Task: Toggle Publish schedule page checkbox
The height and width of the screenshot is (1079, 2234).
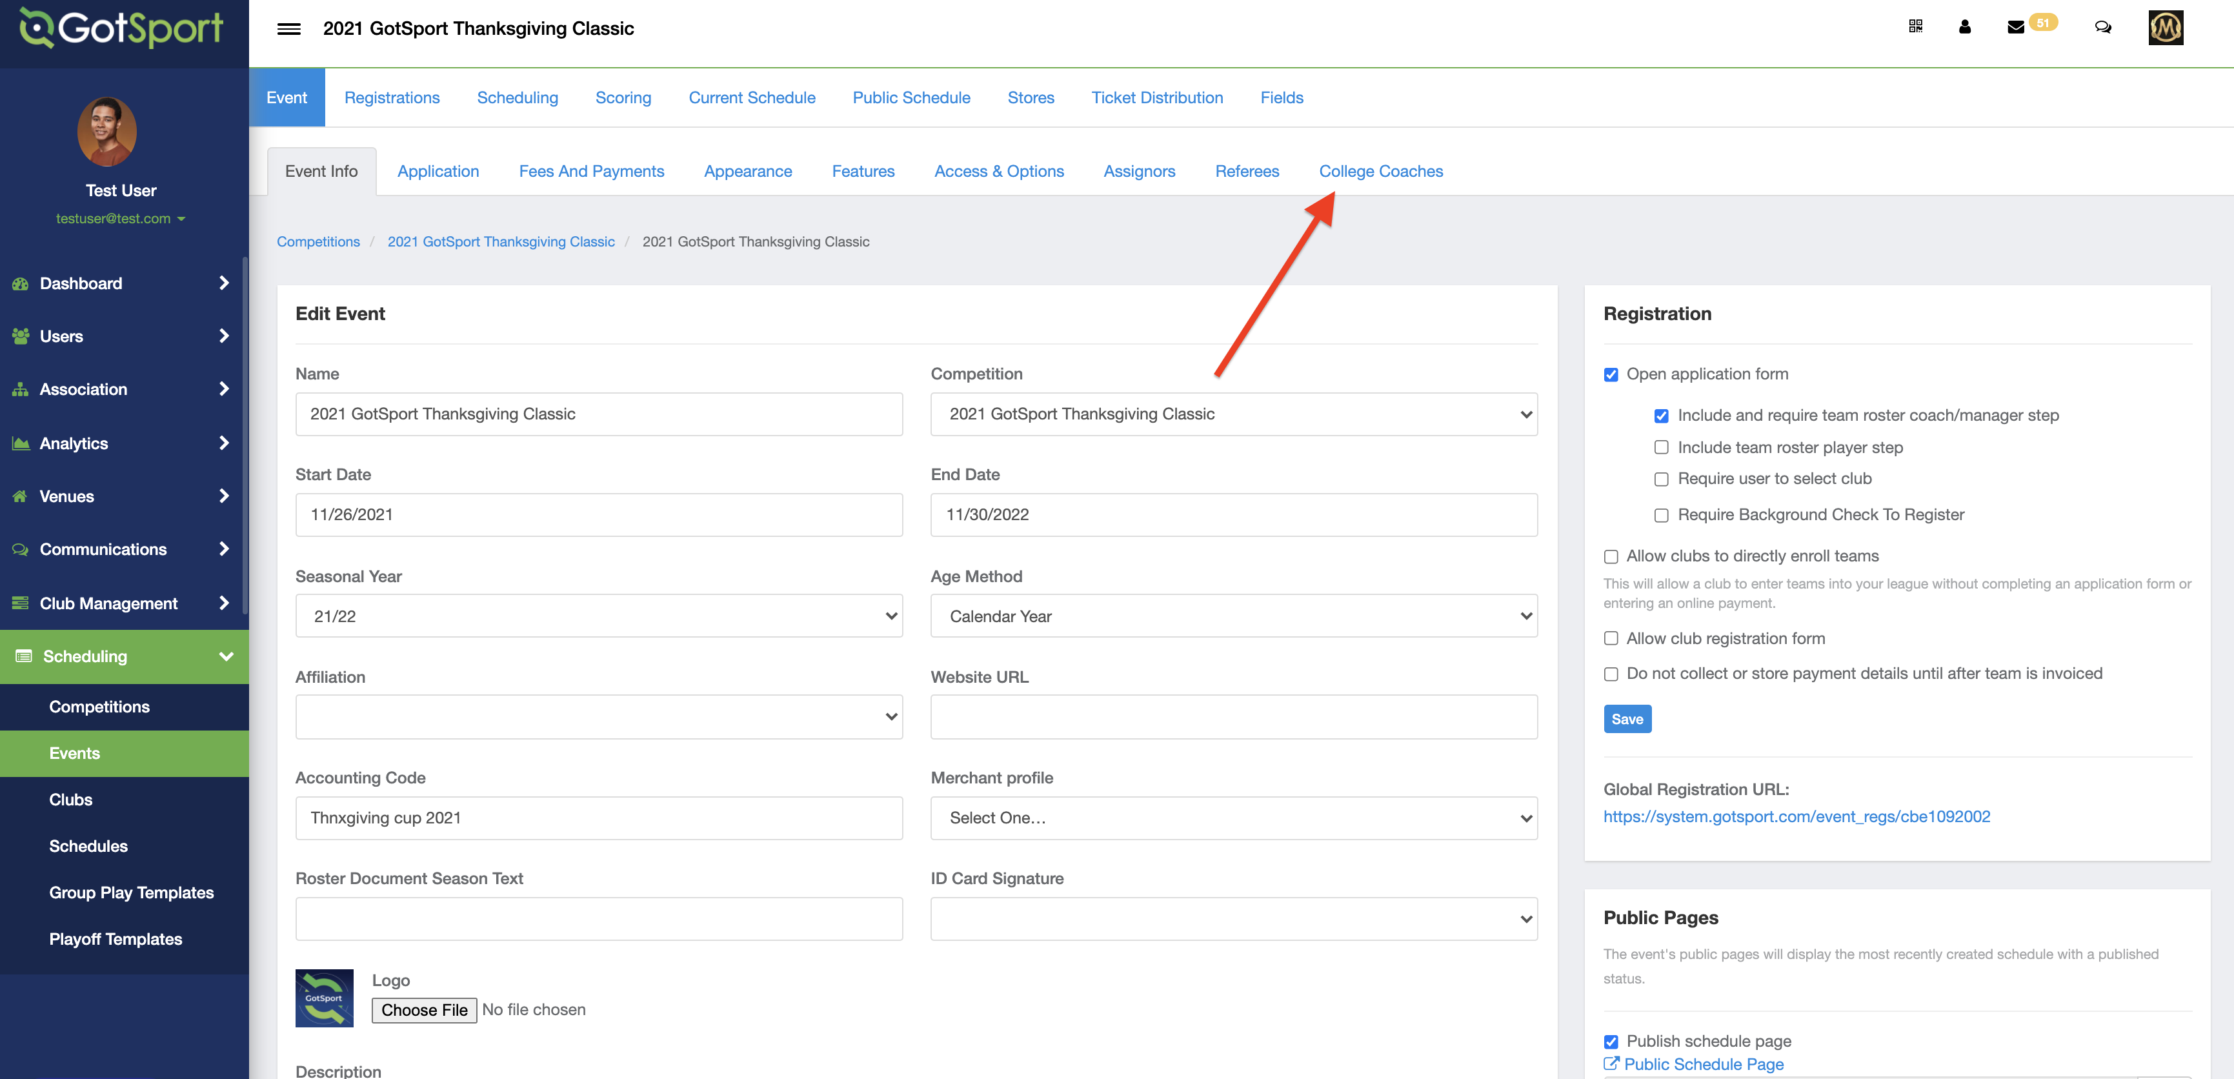Action: (x=1611, y=1041)
